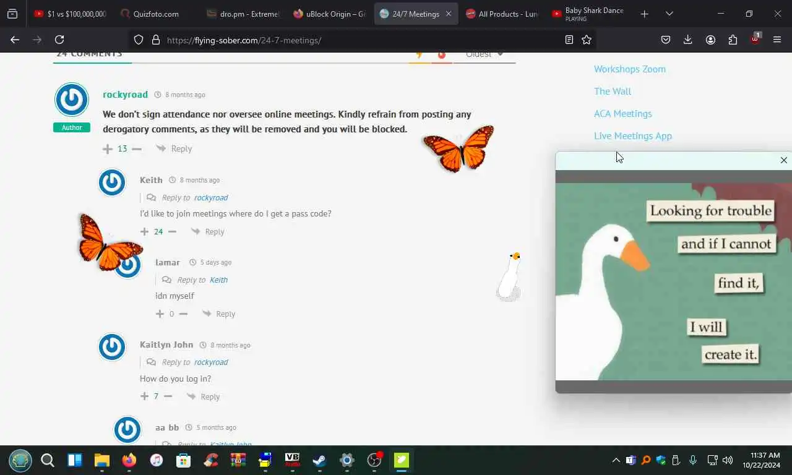Open the rockyroad author name link
Viewport: 792px width, 475px height.
click(125, 95)
